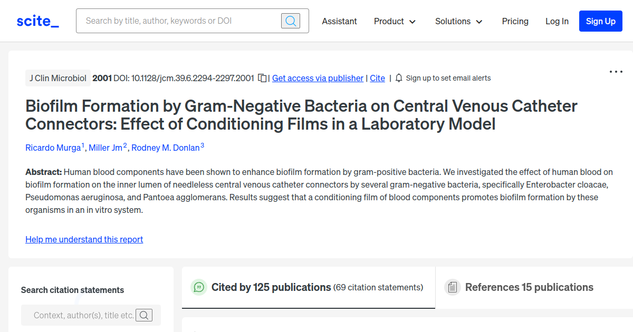Copy the DOI using the copy icon
633x332 pixels.
262,77
